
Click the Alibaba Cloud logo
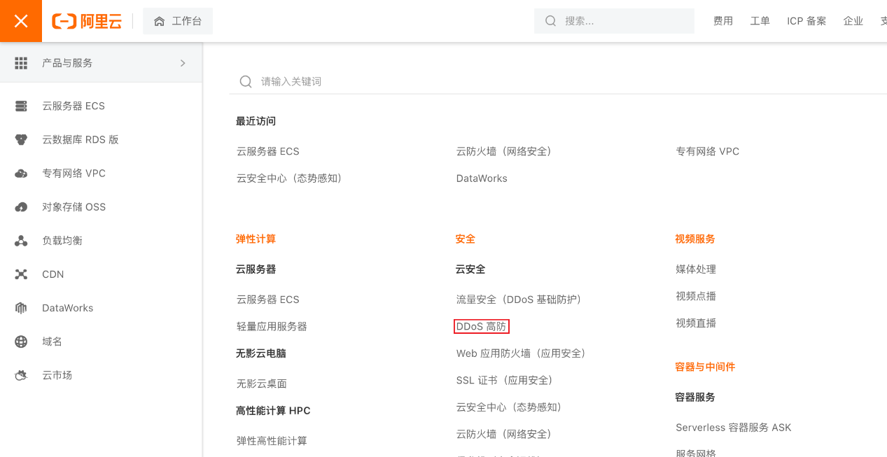[x=87, y=21]
